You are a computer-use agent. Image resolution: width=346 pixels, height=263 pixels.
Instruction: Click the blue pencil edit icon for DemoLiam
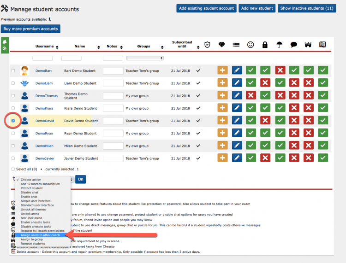click(x=237, y=83)
